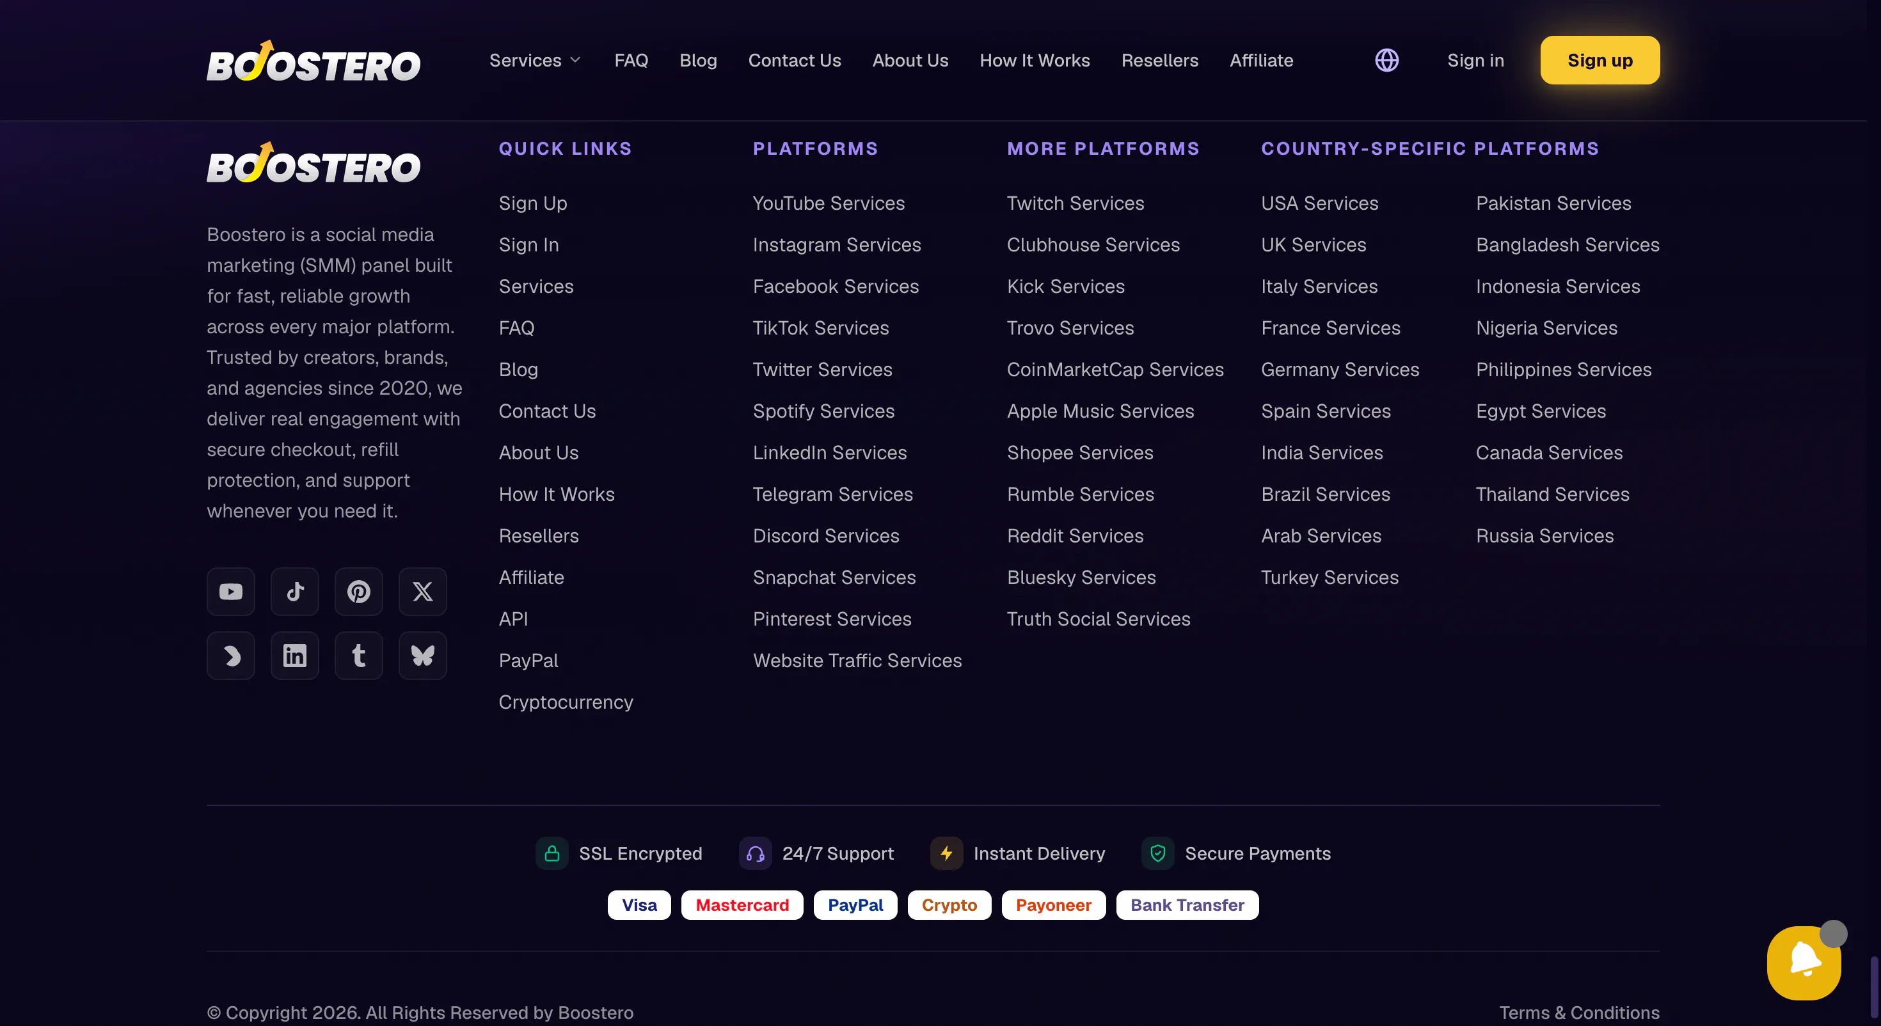Image resolution: width=1881 pixels, height=1026 pixels.
Task: Open Pakistan Services link
Action: (x=1553, y=203)
